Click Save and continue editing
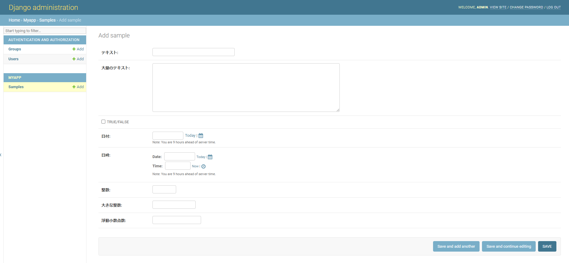Viewport: 569px width, 263px height. click(x=508, y=247)
